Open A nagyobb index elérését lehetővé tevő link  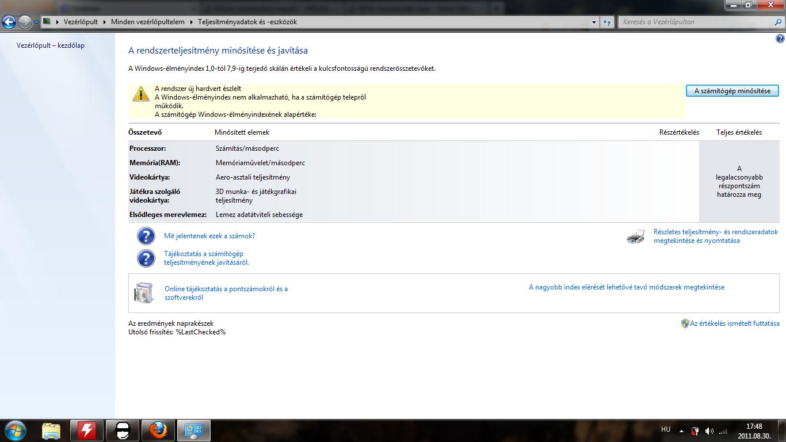click(627, 287)
